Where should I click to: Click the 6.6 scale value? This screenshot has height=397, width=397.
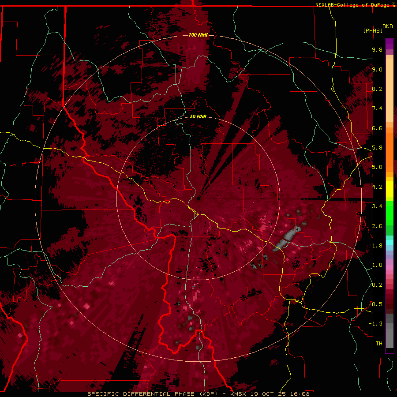(377, 128)
